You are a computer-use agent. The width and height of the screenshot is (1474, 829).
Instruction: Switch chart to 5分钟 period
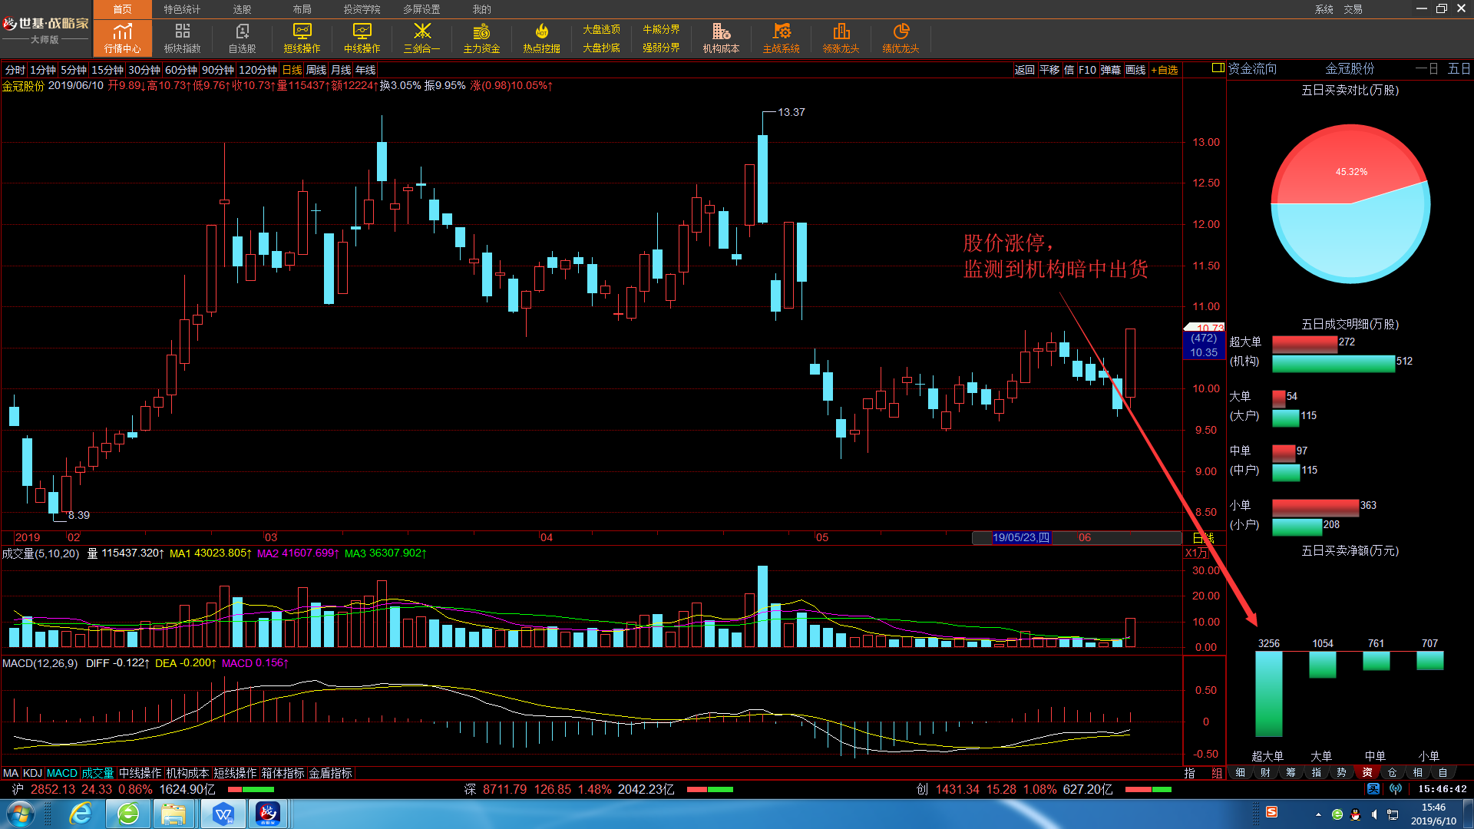point(74,70)
